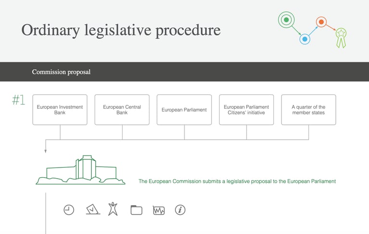Click the person figure icon

pyautogui.click(x=113, y=209)
